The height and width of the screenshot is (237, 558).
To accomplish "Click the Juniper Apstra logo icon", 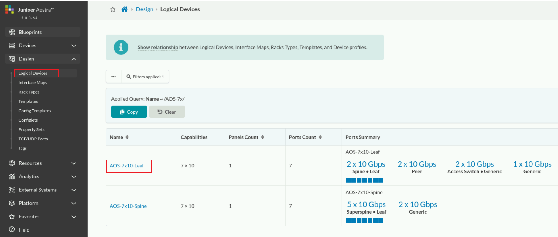I will click(x=9, y=9).
